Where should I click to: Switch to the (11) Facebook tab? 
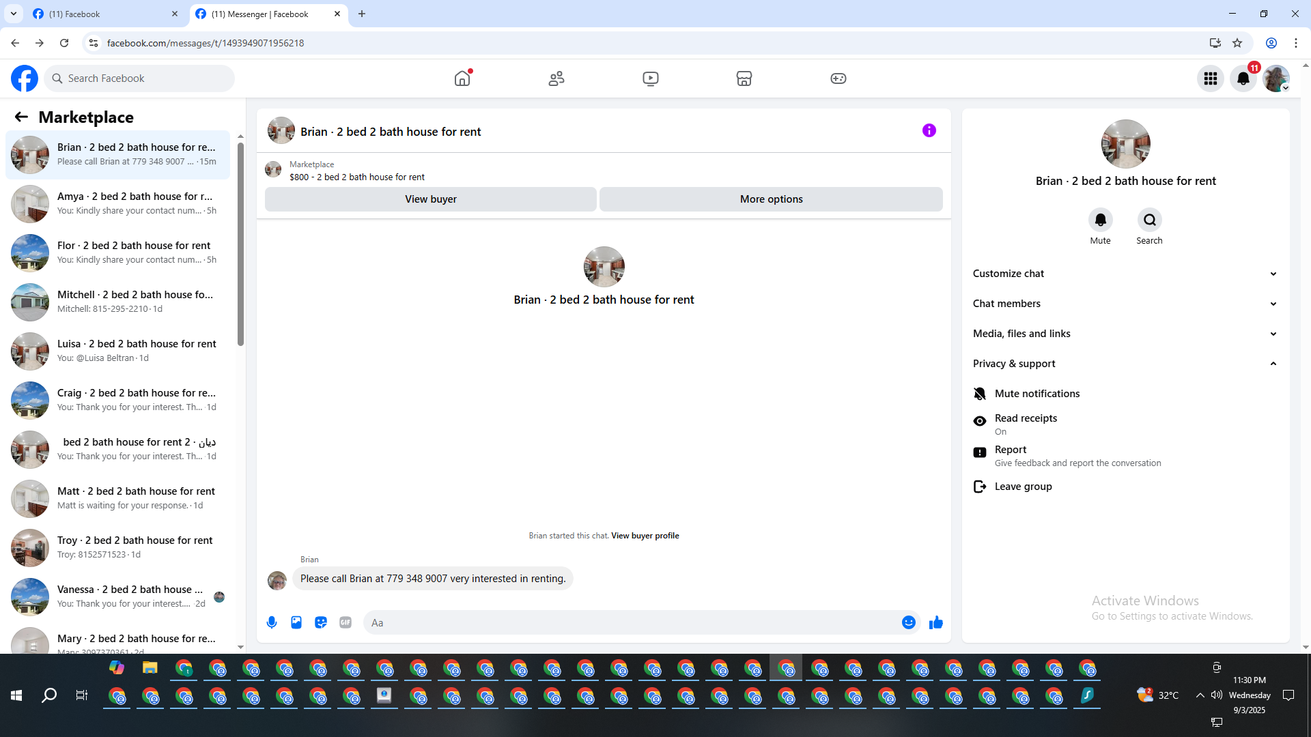point(106,14)
